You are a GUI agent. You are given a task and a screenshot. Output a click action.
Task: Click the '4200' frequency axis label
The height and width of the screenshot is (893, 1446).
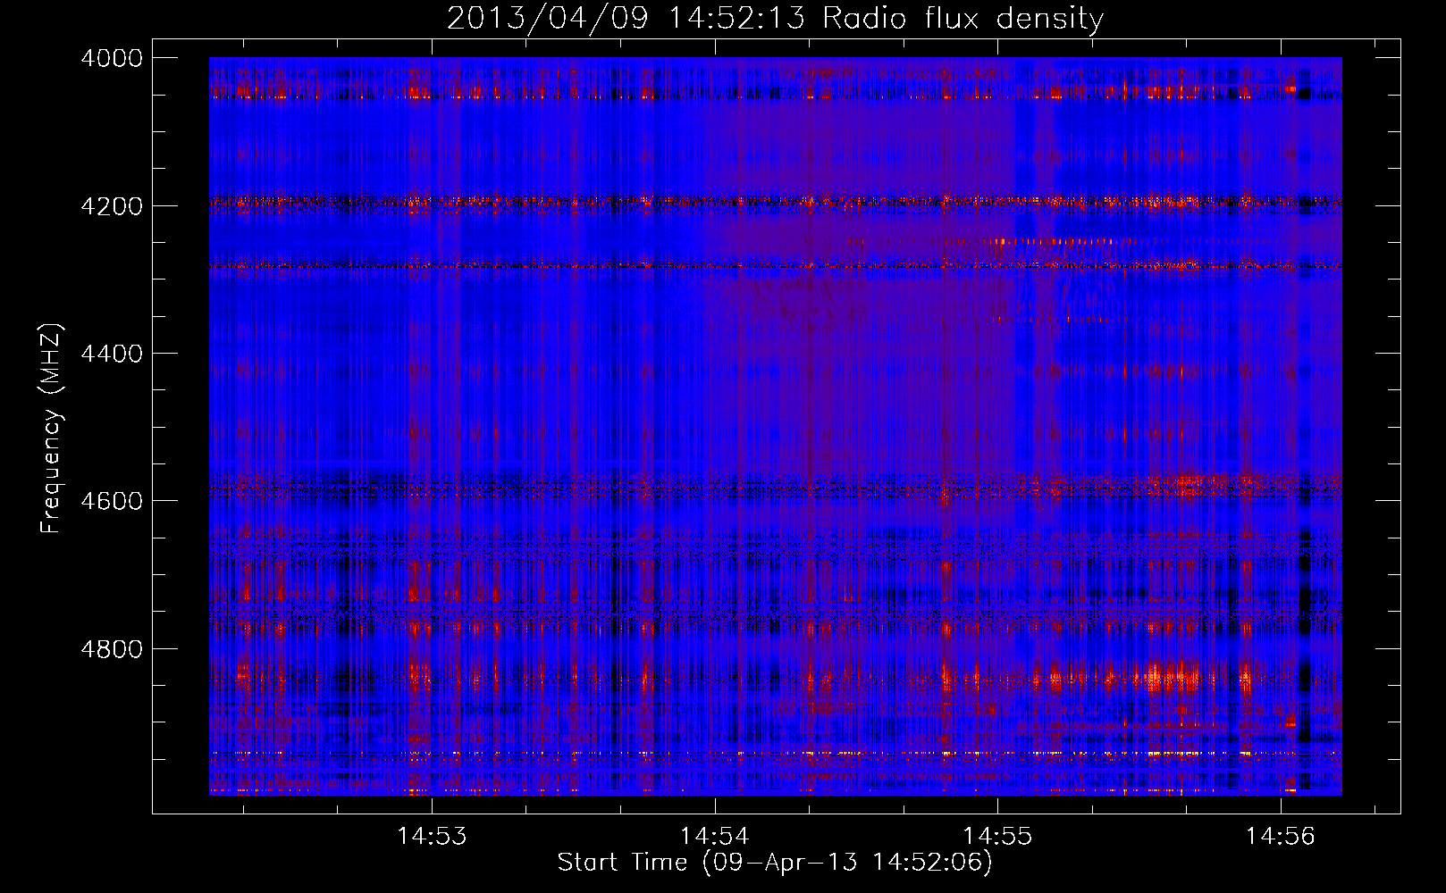[x=112, y=206]
